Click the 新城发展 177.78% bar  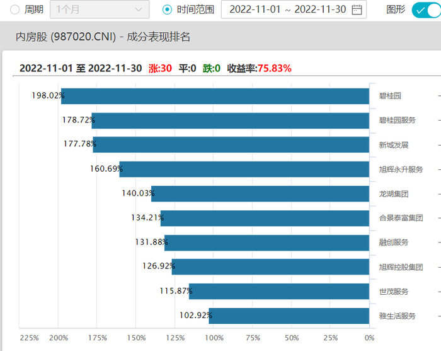(231, 145)
